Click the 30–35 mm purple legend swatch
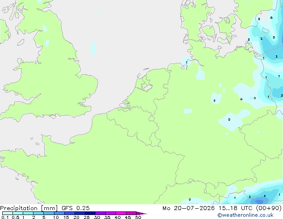This screenshot has width=283, height=219. pyautogui.click(x=100, y=213)
